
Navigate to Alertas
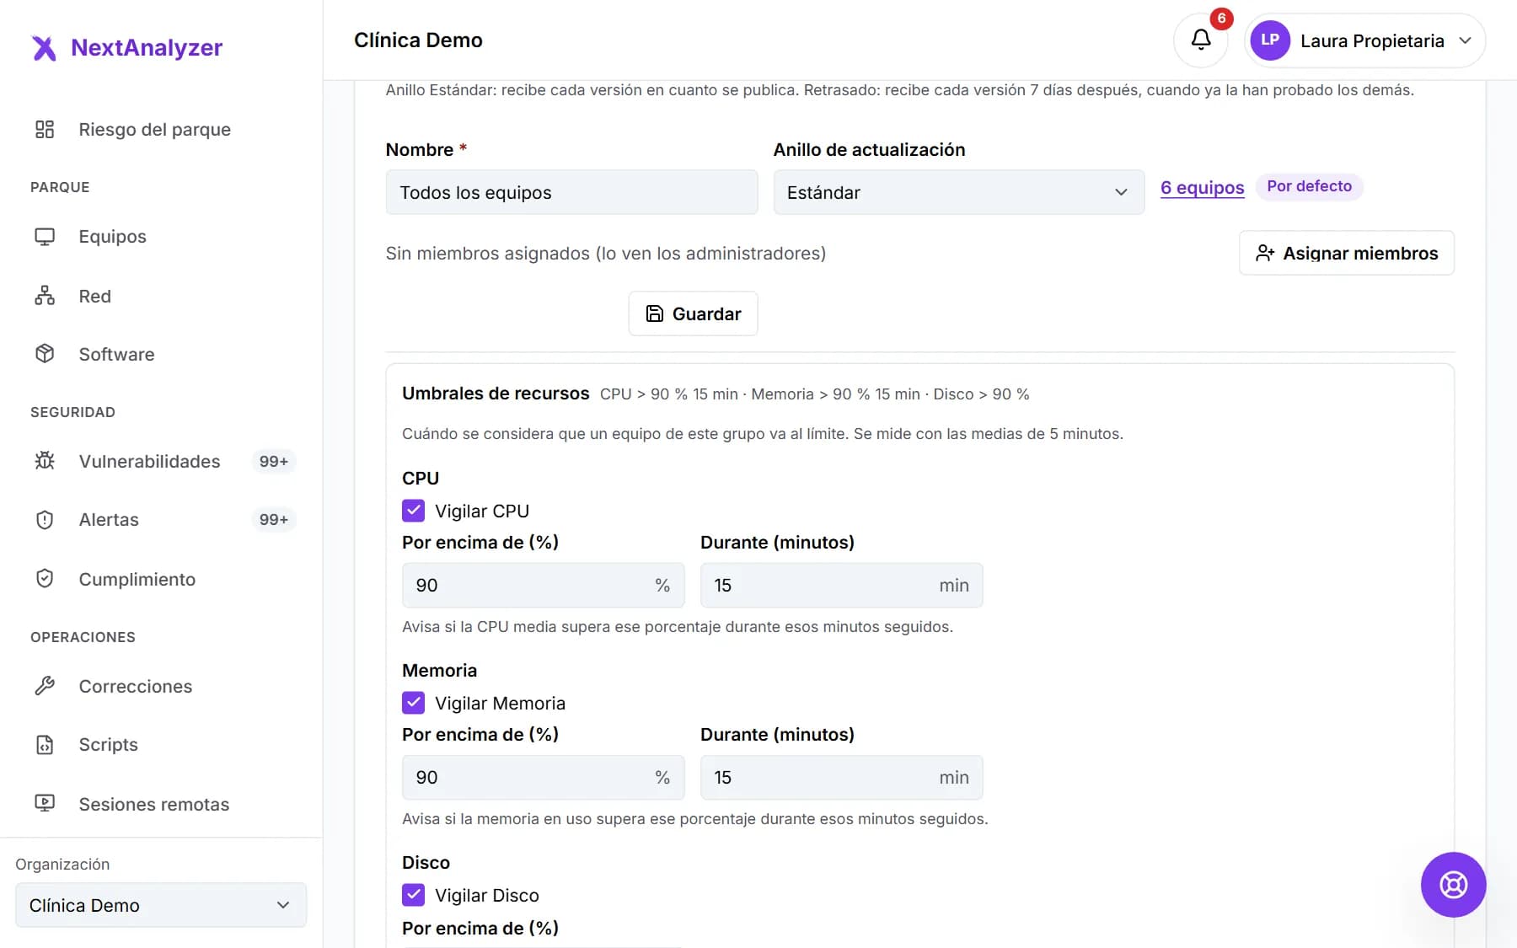[x=109, y=520]
